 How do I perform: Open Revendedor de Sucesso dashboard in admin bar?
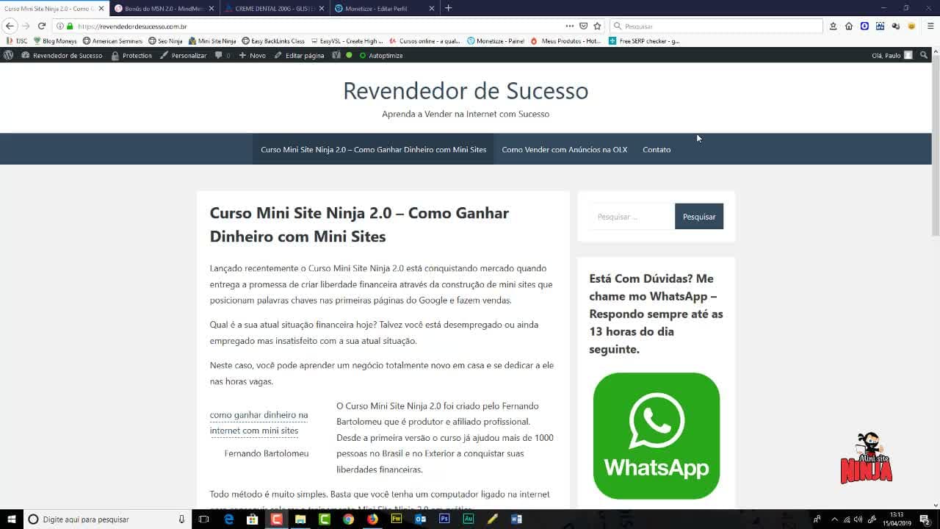62,55
